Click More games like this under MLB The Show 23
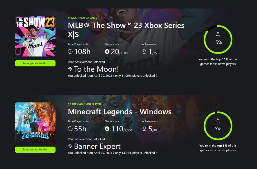The width and height of the screenshot is (257, 169). 35,63
